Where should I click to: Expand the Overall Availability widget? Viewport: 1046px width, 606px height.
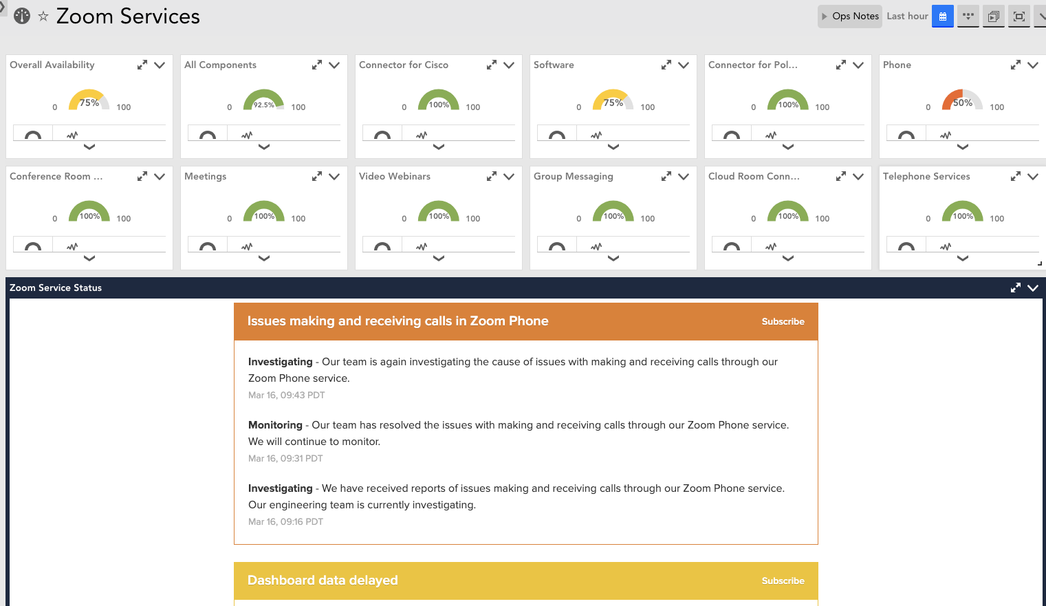142,65
